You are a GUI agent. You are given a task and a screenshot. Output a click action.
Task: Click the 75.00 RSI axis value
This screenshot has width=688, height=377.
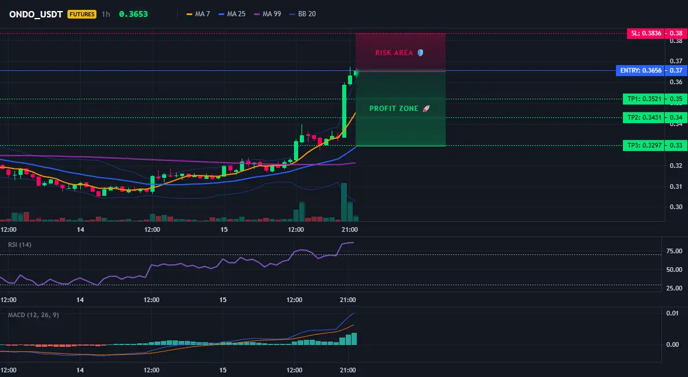tap(674, 251)
